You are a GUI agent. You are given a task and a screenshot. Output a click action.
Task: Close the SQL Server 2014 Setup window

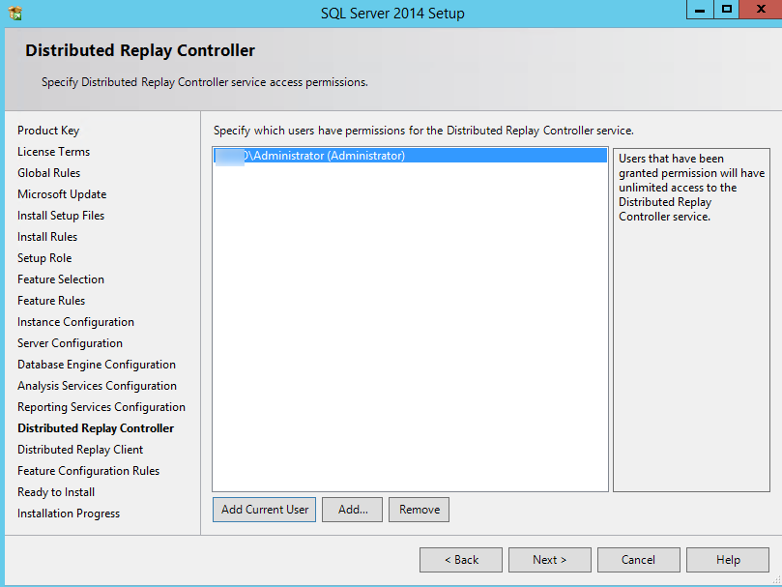tap(761, 10)
